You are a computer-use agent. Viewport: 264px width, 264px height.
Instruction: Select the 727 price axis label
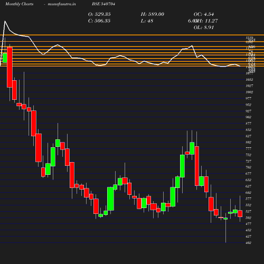coord(248,161)
